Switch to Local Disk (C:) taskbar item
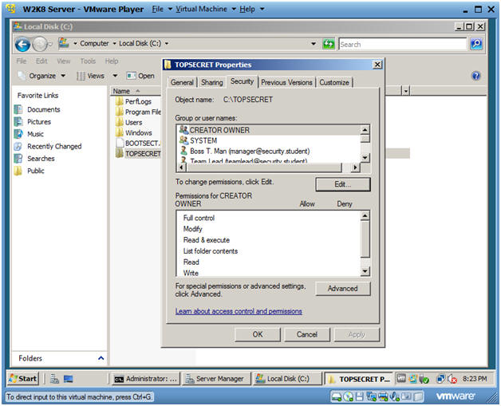 286,379
